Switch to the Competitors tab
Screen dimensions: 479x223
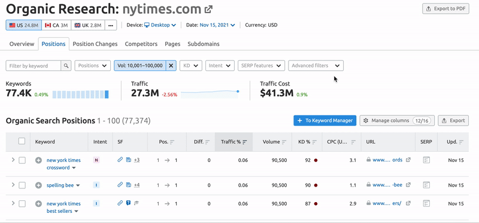coord(141,44)
